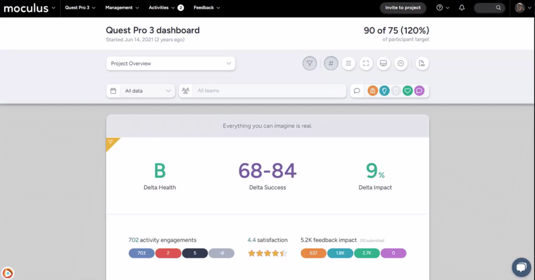Image resolution: width=535 pixels, height=280 pixels.
Task: Click the orange 637 feedback pill
Action: (x=314, y=253)
